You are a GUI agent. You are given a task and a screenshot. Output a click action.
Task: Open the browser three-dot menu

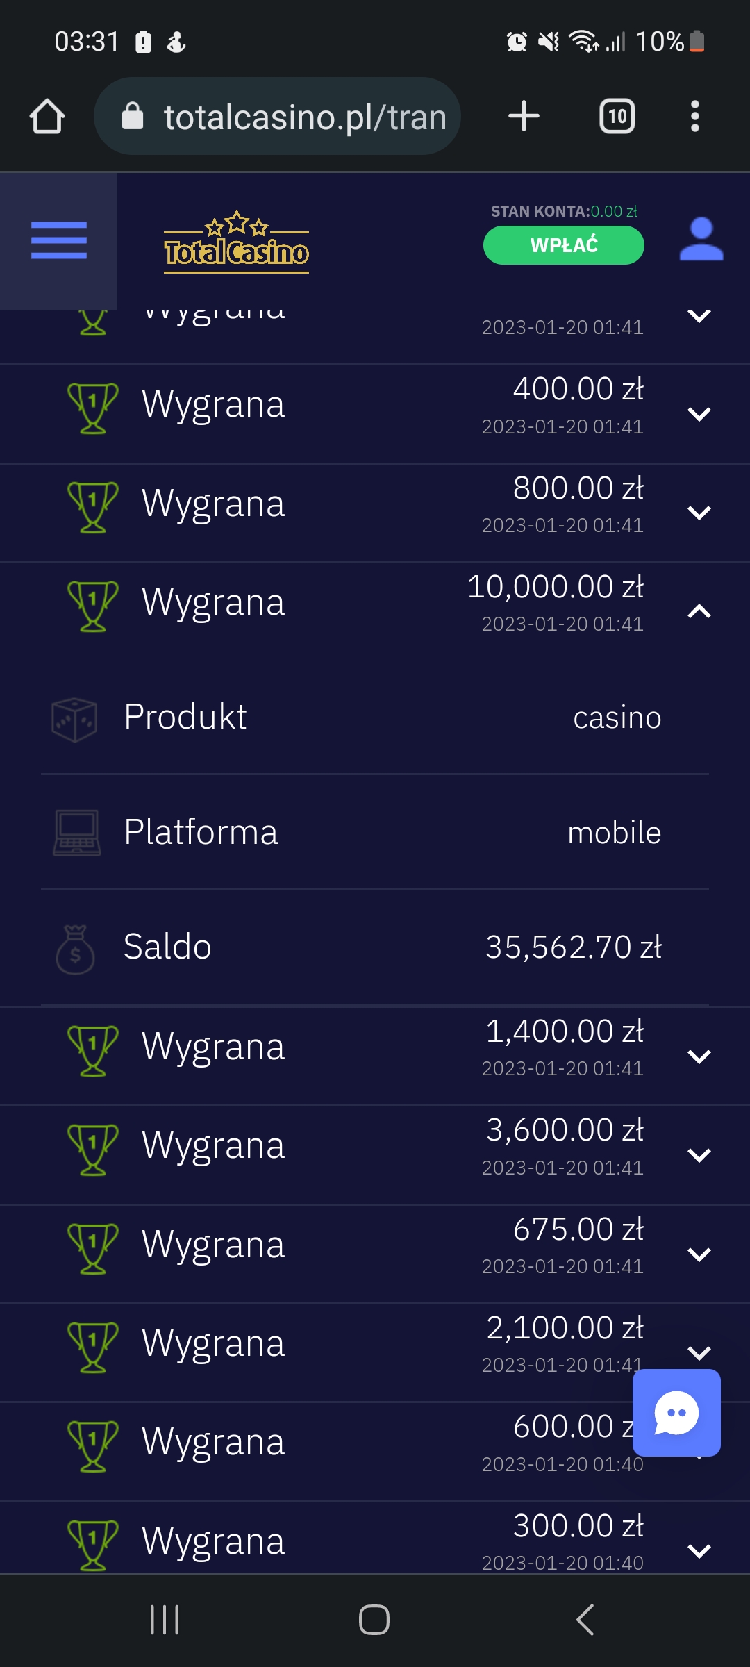point(694,116)
